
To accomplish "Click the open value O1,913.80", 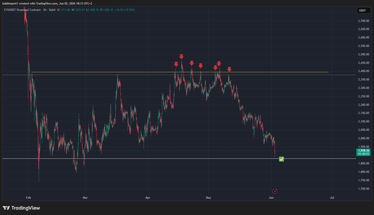I will coord(63,10).
